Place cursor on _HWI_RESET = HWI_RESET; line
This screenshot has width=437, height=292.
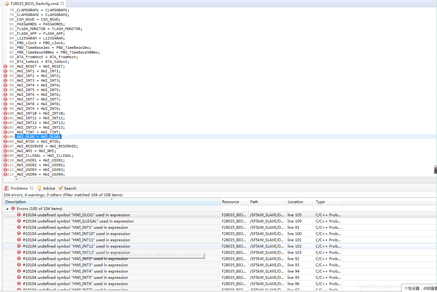click(x=40, y=66)
